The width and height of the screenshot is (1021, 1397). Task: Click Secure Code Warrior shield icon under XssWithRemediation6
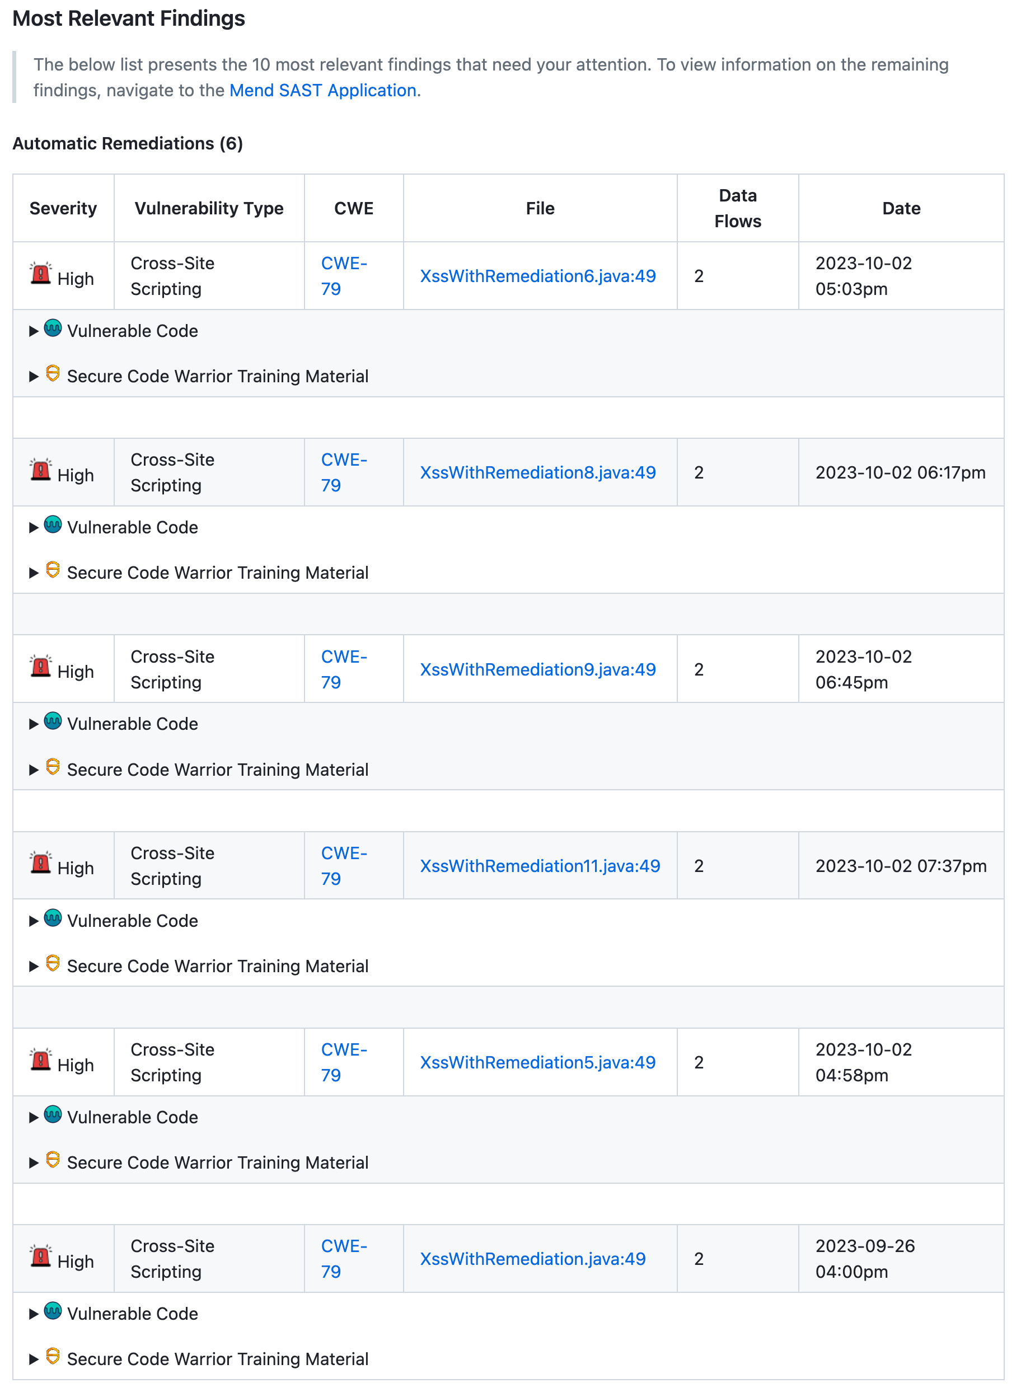point(53,374)
